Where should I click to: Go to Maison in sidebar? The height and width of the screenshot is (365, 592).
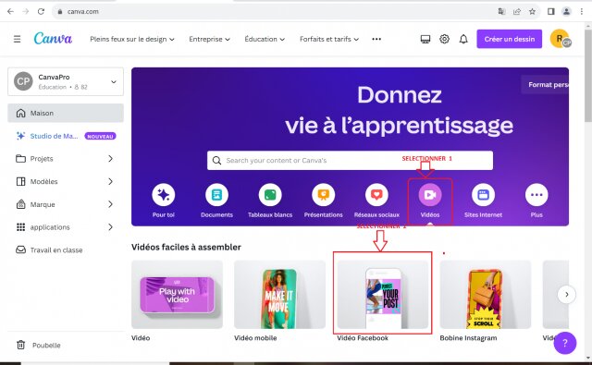[66, 113]
